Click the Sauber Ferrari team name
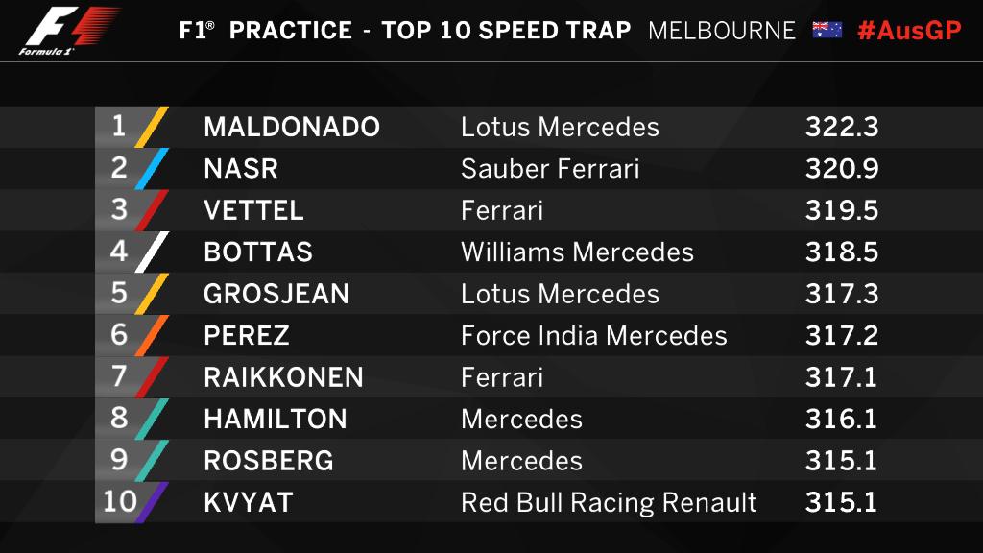The height and width of the screenshot is (553, 983). pos(550,169)
